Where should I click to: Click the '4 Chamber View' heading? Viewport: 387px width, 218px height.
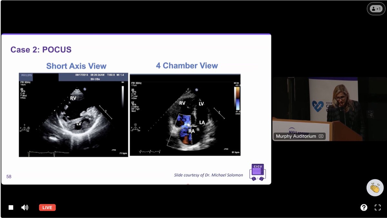tap(187, 66)
